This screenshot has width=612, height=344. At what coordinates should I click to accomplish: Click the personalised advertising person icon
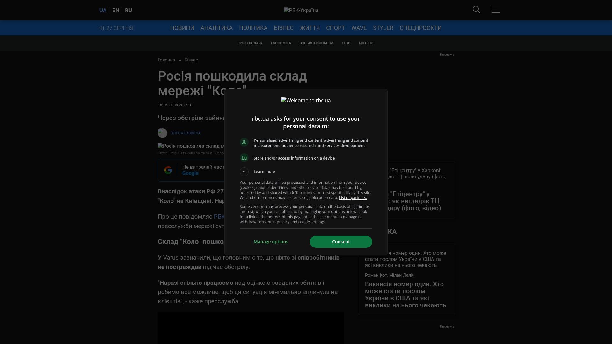244,142
